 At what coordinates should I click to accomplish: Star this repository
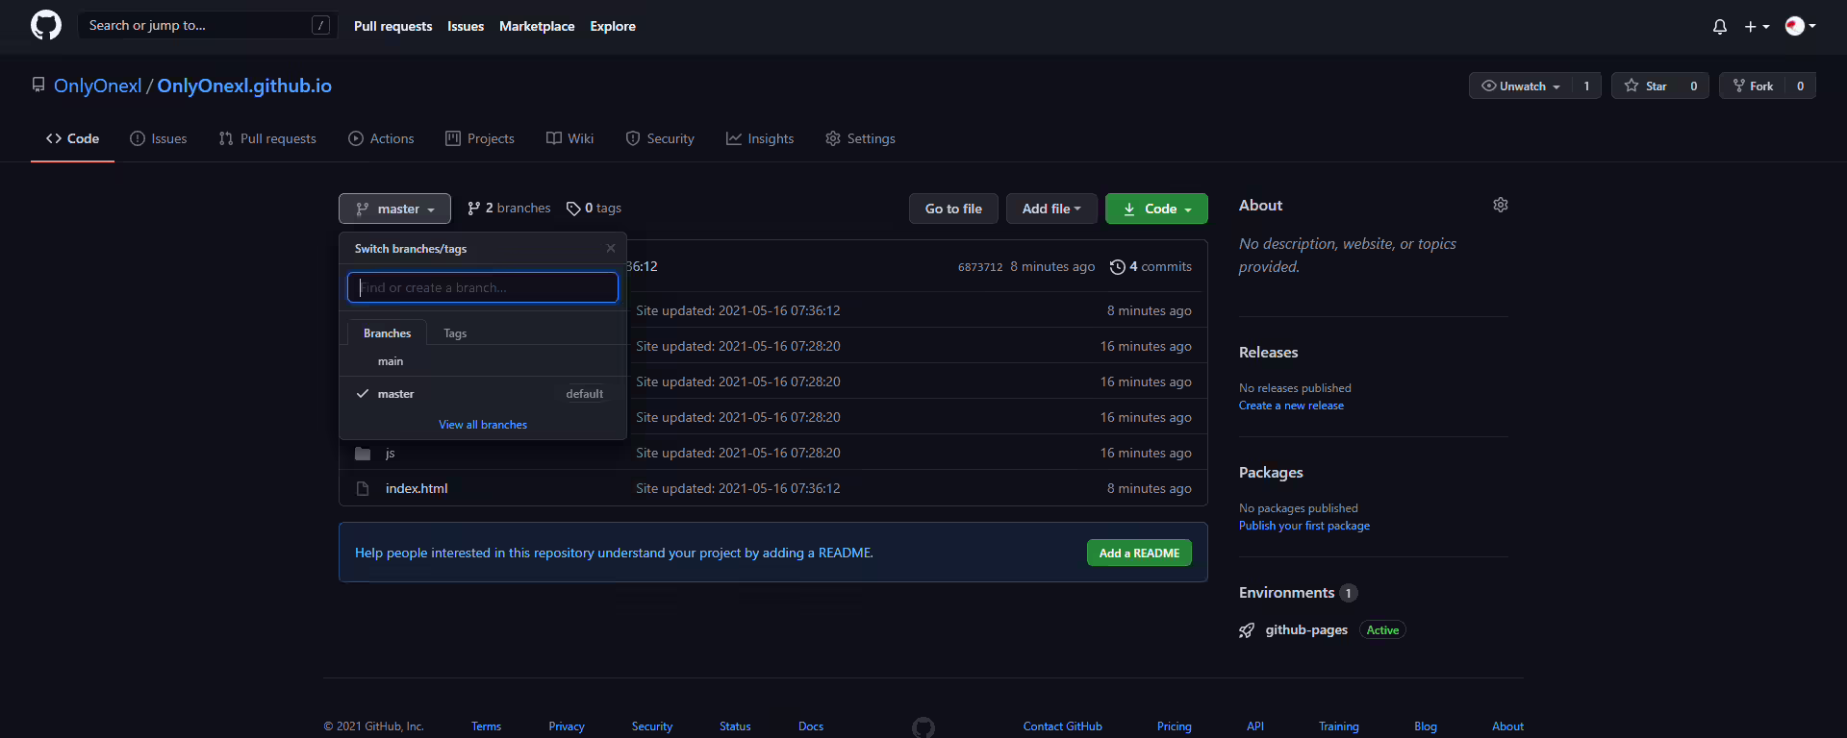(x=1646, y=86)
